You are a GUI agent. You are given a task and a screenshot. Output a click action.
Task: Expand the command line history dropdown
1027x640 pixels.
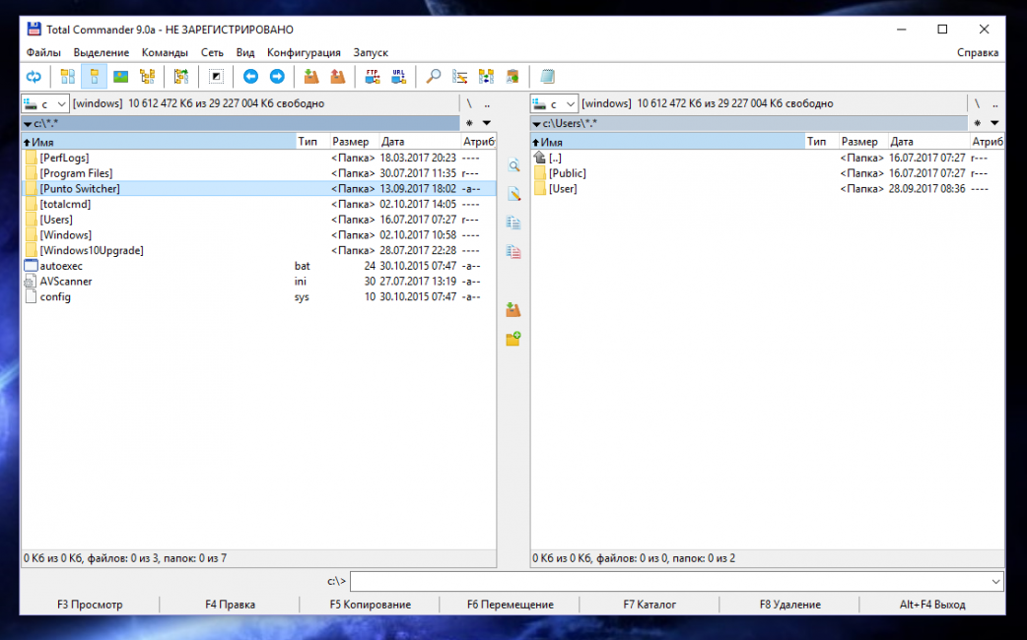[995, 581]
